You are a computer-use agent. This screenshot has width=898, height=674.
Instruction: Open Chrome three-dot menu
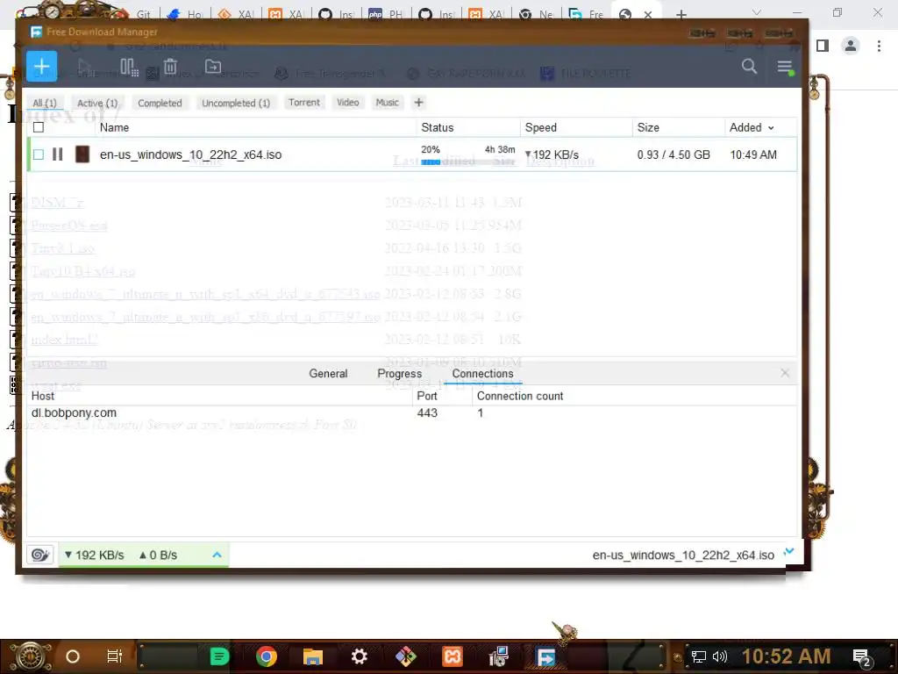pos(879,46)
